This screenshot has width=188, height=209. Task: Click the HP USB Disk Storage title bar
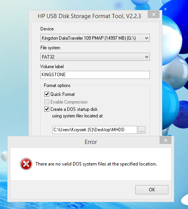click(x=89, y=16)
